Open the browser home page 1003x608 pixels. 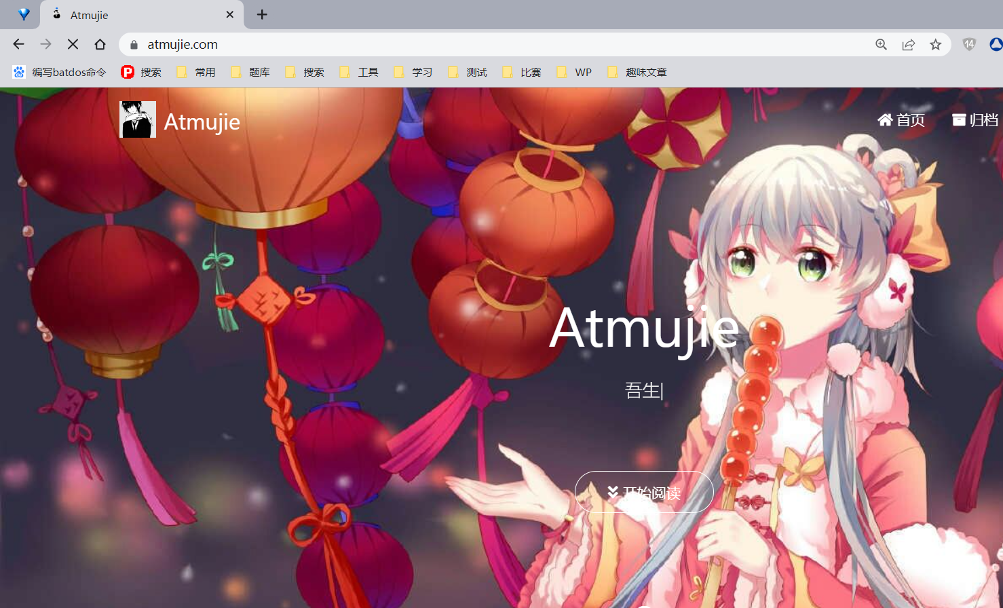100,44
